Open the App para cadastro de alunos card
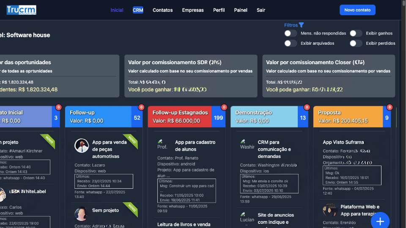This screenshot has width=406, height=228. tap(195, 146)
